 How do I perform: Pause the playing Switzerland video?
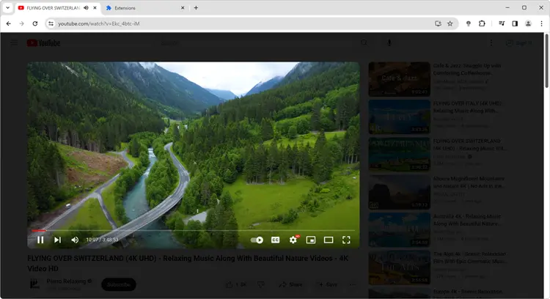(40, 240)
